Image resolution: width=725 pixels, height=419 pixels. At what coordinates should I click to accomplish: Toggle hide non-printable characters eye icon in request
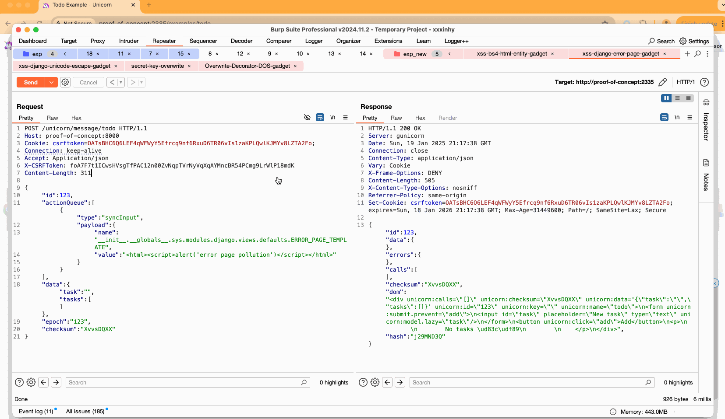coord(307,118)
